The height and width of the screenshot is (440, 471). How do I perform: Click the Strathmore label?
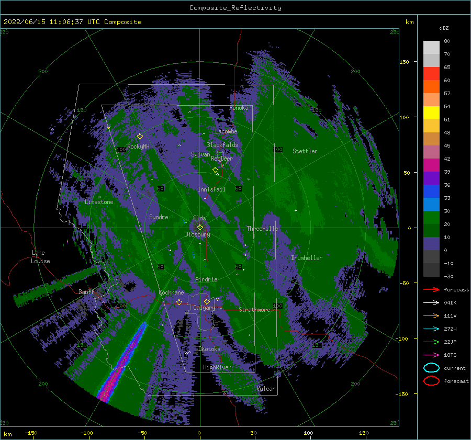[x=254, y=310]
